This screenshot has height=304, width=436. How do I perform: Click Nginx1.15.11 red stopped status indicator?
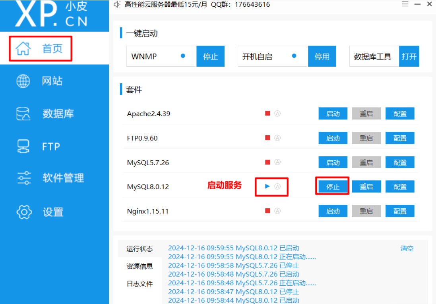(x=267, y=211)
